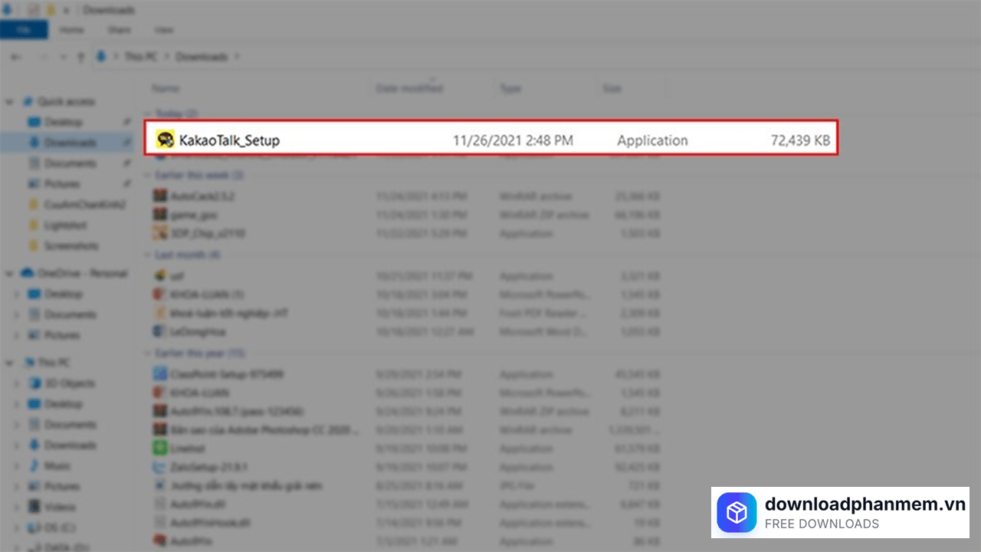
Task: Click This PC in the address bar
Action: click(143, 57)
